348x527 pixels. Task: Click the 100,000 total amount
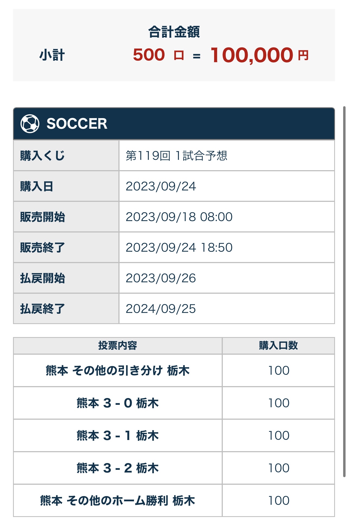(252, 55)
